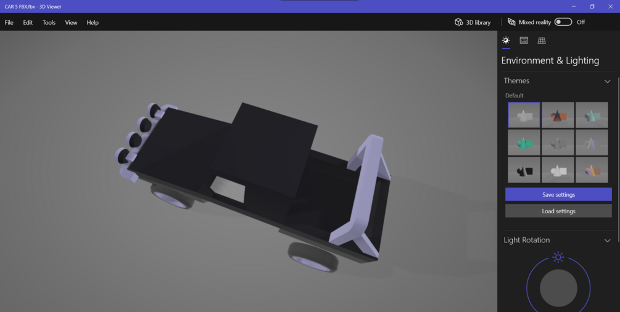
Task: Toggle the Mixed reality switch
Action: click(563, 22)
